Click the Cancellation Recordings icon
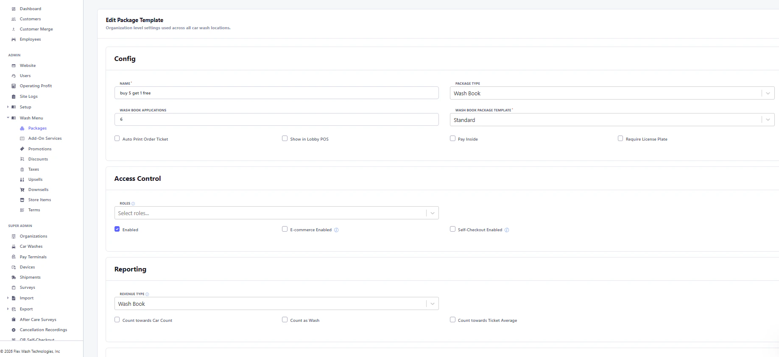This screenshot has width=779, height=357. [x=14, y=330]
